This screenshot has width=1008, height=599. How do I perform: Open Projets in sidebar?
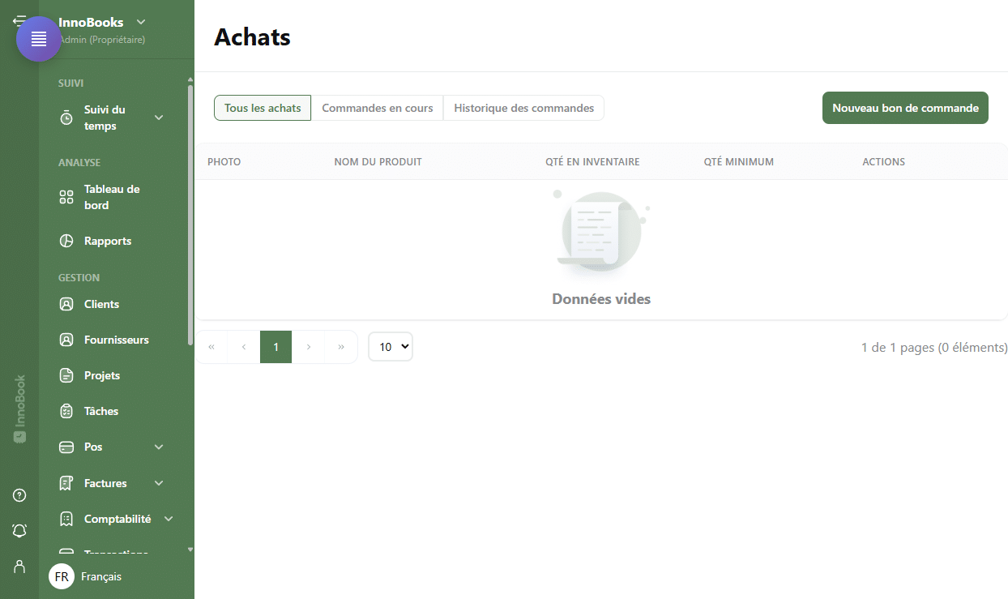(102, 375)
